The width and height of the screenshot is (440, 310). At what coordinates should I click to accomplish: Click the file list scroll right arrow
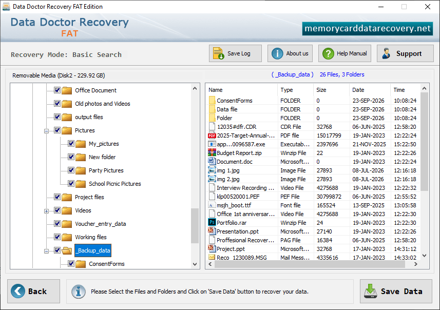(x=416, y=264)
